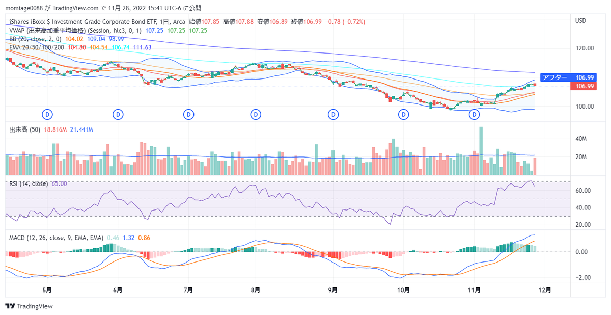The width and height of the screenshot is (611, 315).
Task: Click the MACD signal value 0.86
Action: pyautogui.click(x=144, y=238)
